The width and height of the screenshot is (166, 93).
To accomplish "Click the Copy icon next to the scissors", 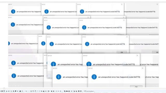I will [x=33, y=91].
